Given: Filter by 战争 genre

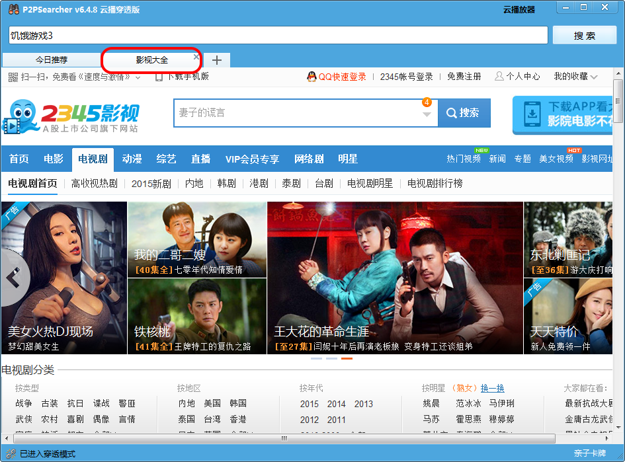Looking at the screenshot, I should tap(24, 403).
